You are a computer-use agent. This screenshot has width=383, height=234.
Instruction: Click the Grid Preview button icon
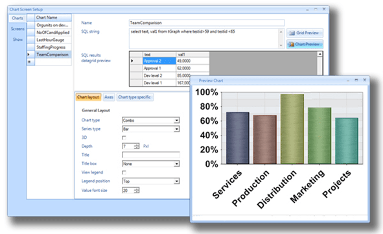292,33
